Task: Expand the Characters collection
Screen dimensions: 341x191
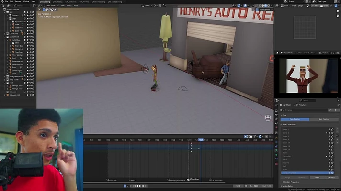Action: (5, 33)
